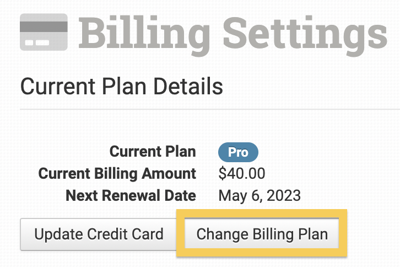Click the $40.00 billing amount value

[242, 174]
